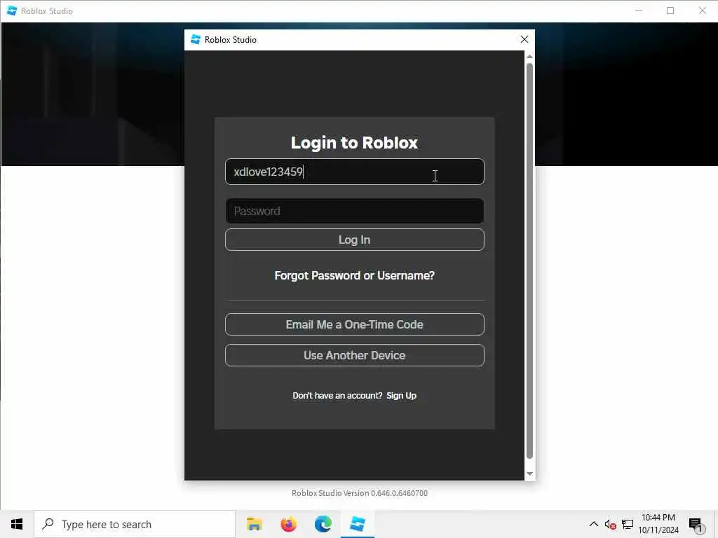
Task: Minimize the main Roblox Studio window
Action: point(639,11)
